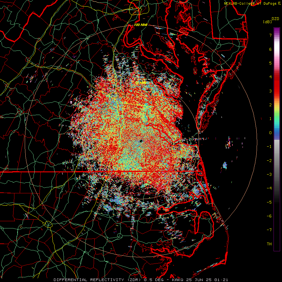Click the 100 NMI range ring label
The height and width of the screenshot is (282, 282).
(141, 25)
